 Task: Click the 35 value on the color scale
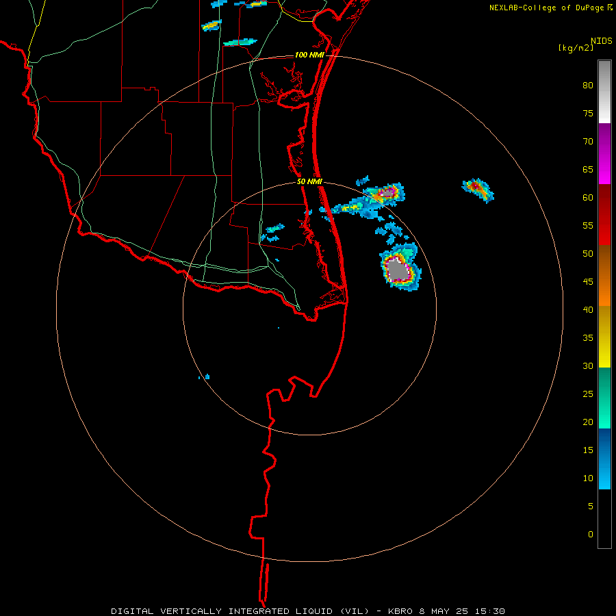(588, 338)
